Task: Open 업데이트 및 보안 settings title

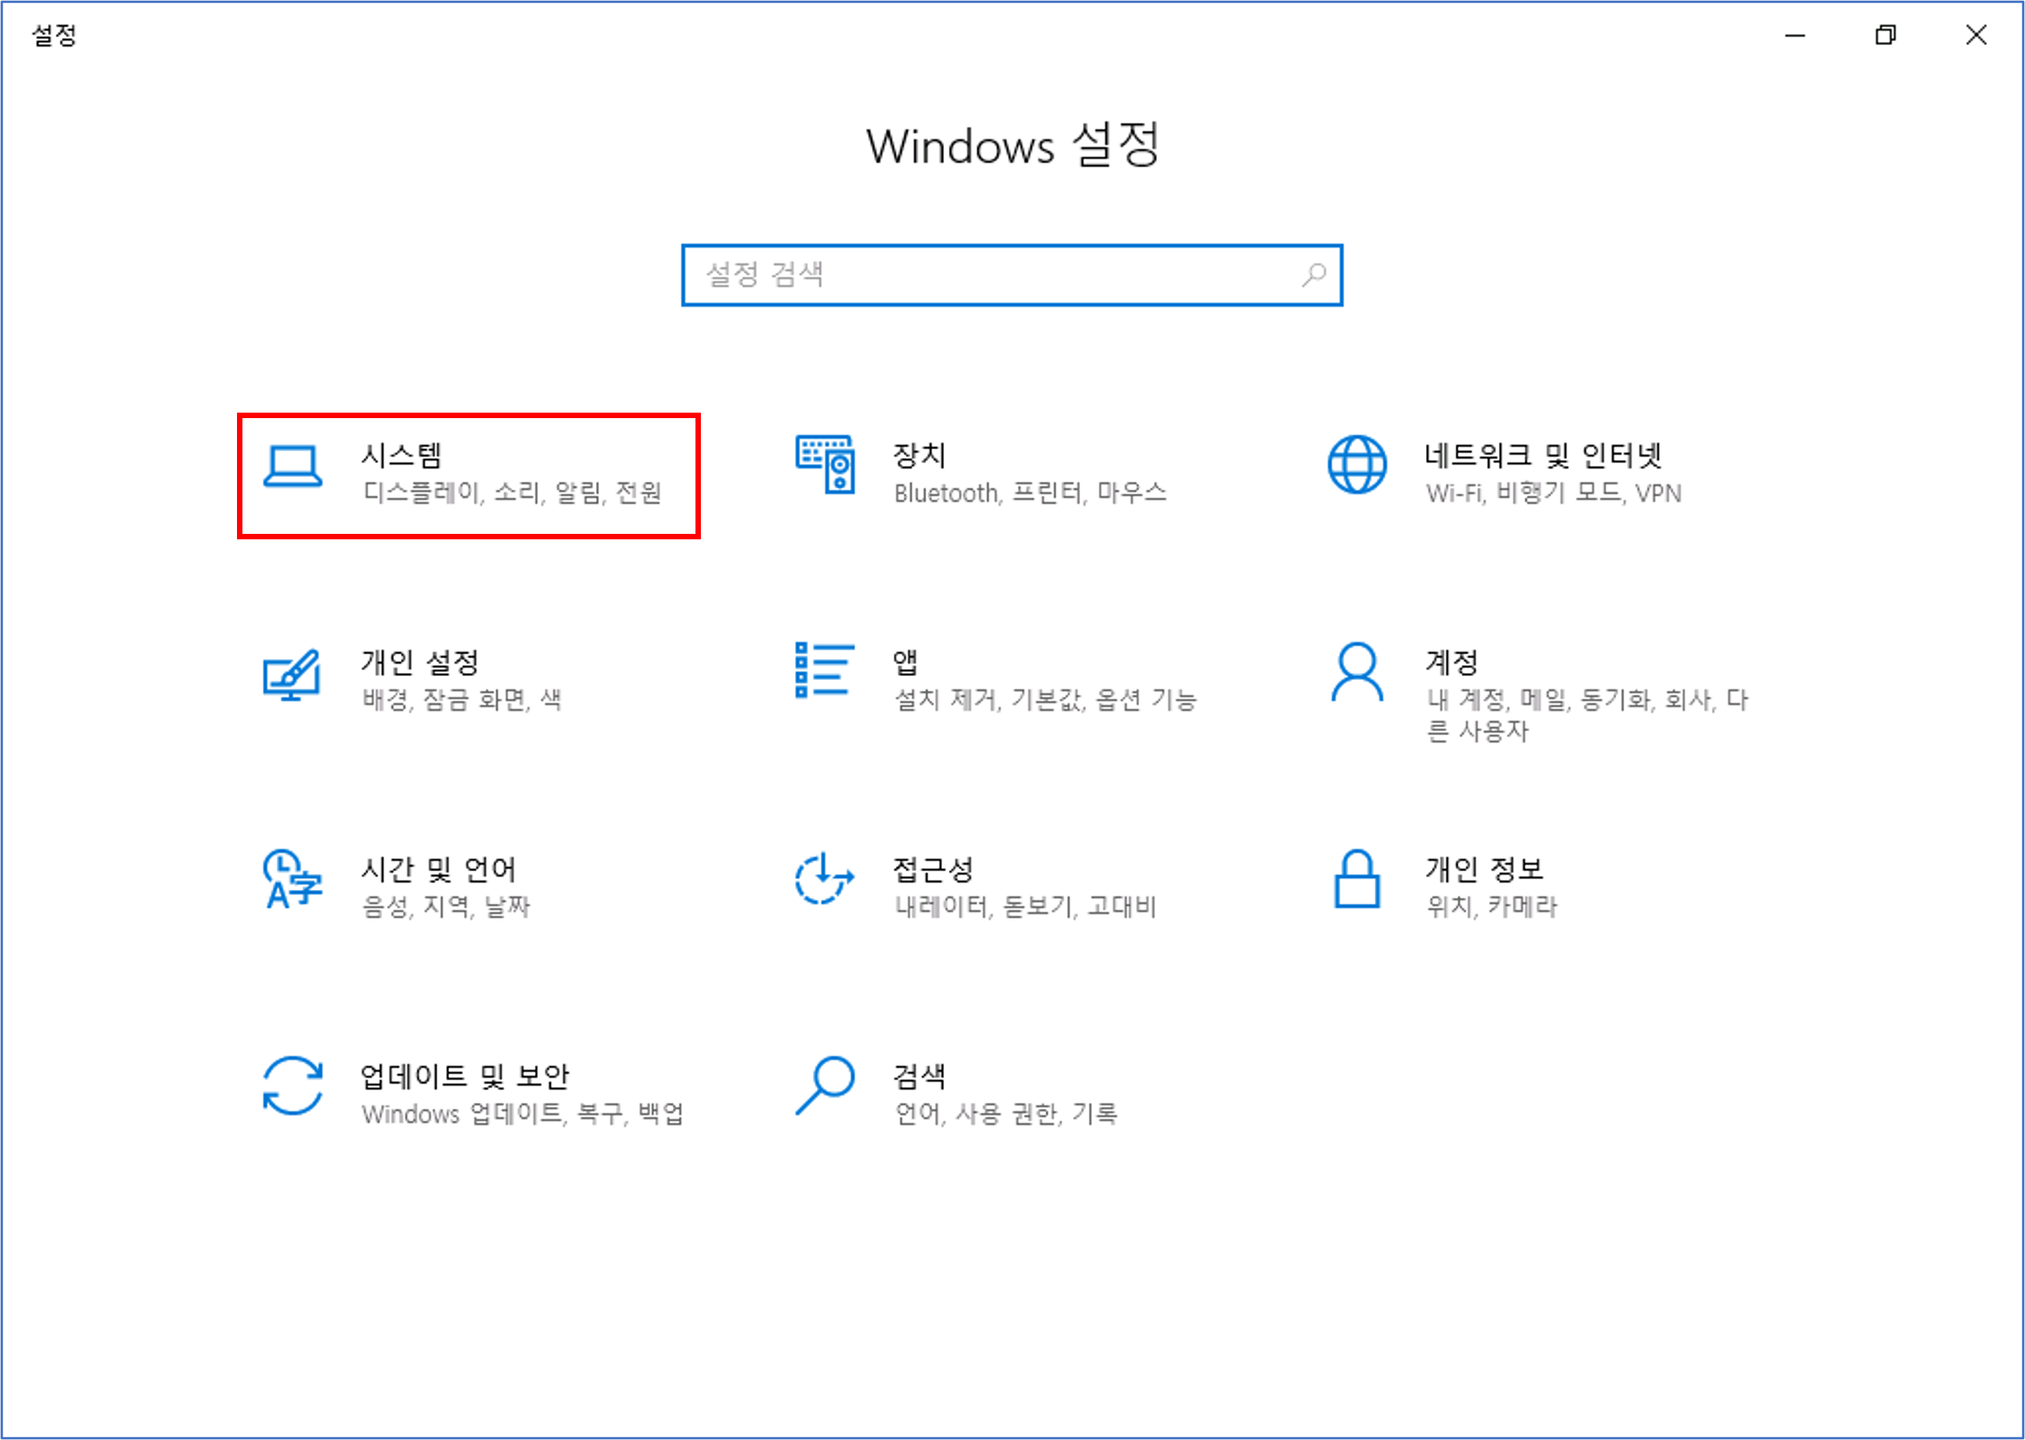Action: point(465,1076)
